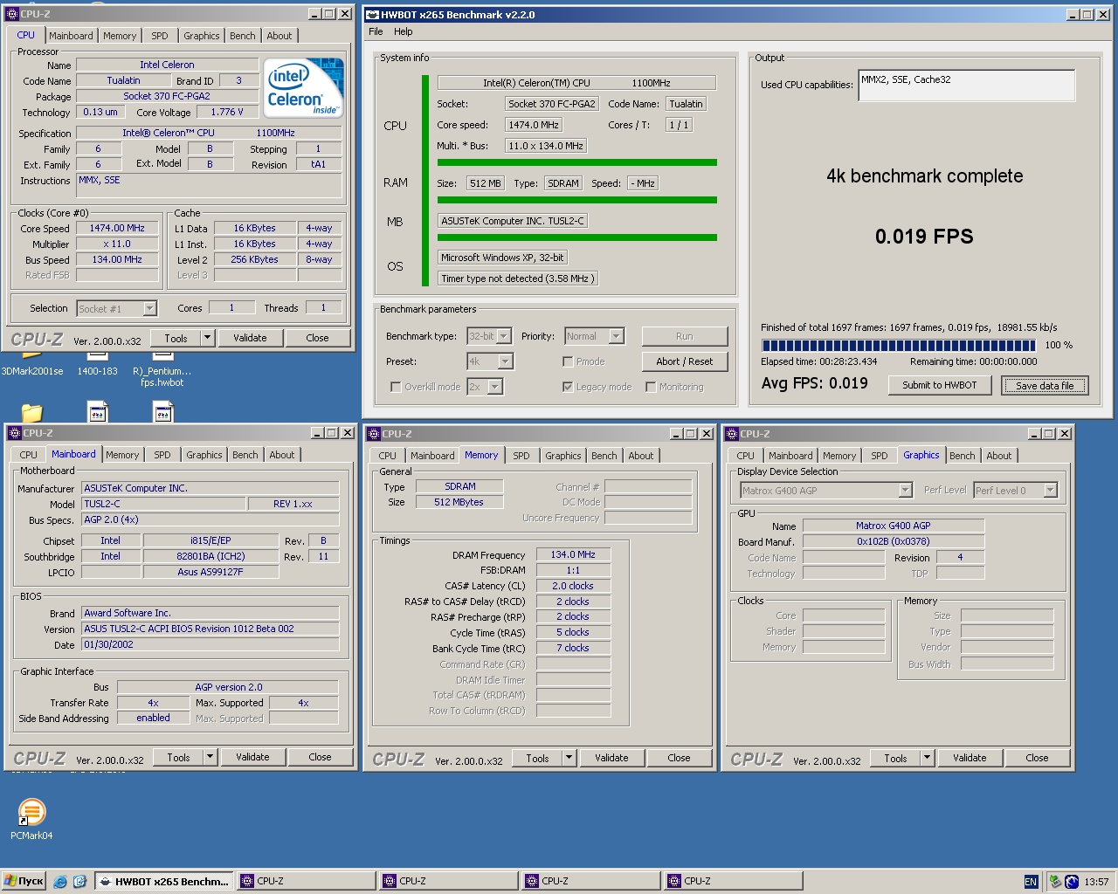Switch to About tab in the CPU-Z Graphics window

(x=999, y=456)
